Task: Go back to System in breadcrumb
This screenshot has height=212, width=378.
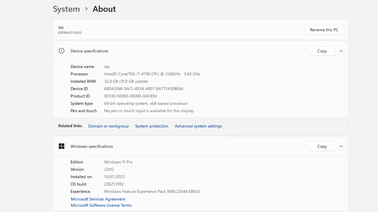Action: (66, 9)
